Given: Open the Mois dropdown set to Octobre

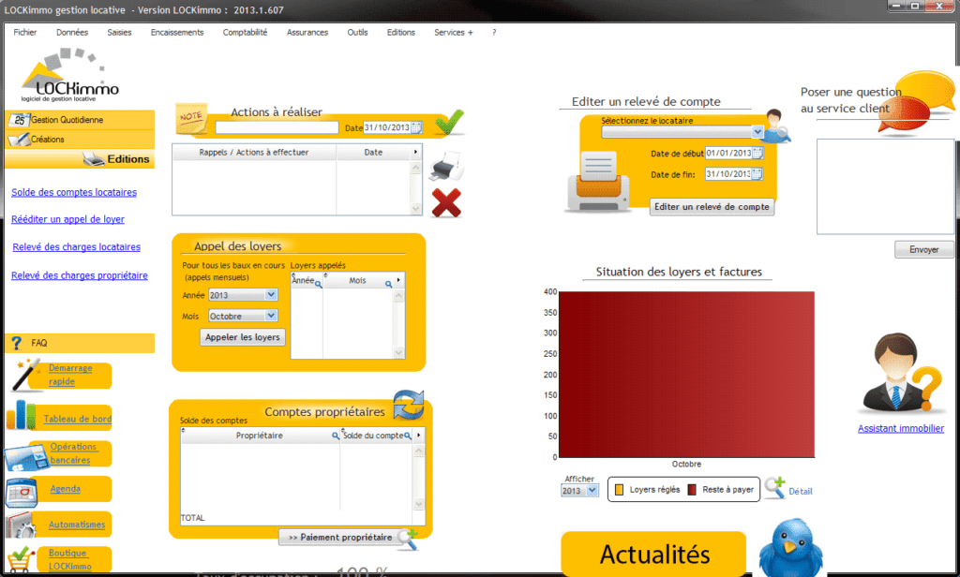Looking at the screenshot, I should pos(271,317).
